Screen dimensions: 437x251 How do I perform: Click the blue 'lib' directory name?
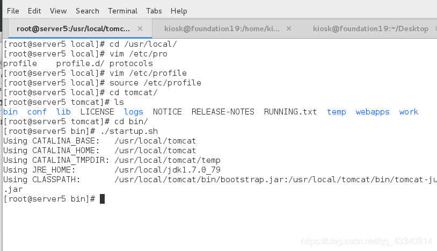point(63,112)
